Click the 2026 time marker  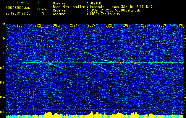pos(109,25)
